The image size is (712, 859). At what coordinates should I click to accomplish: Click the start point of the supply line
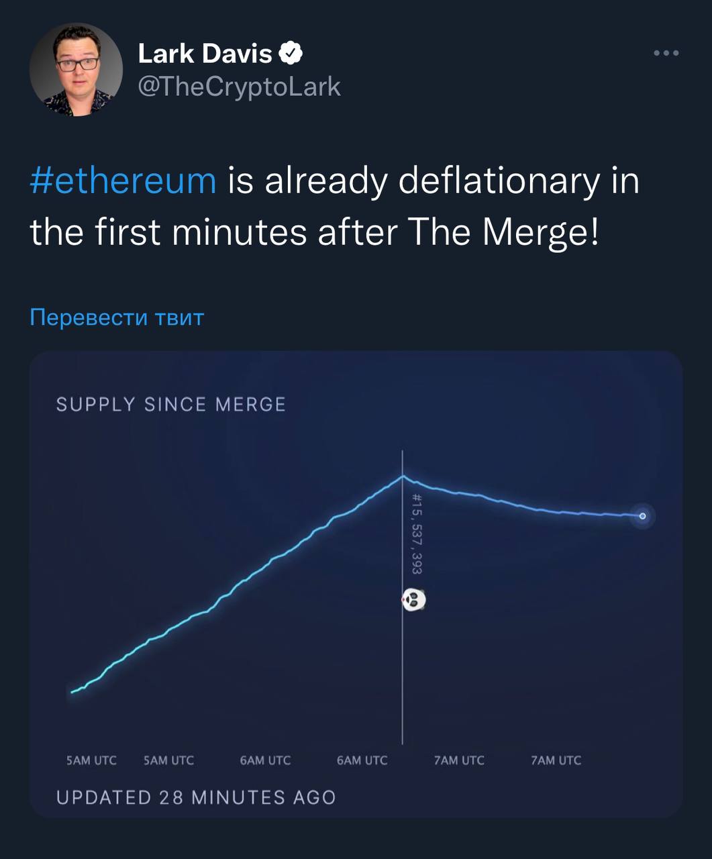coord(72,692)
